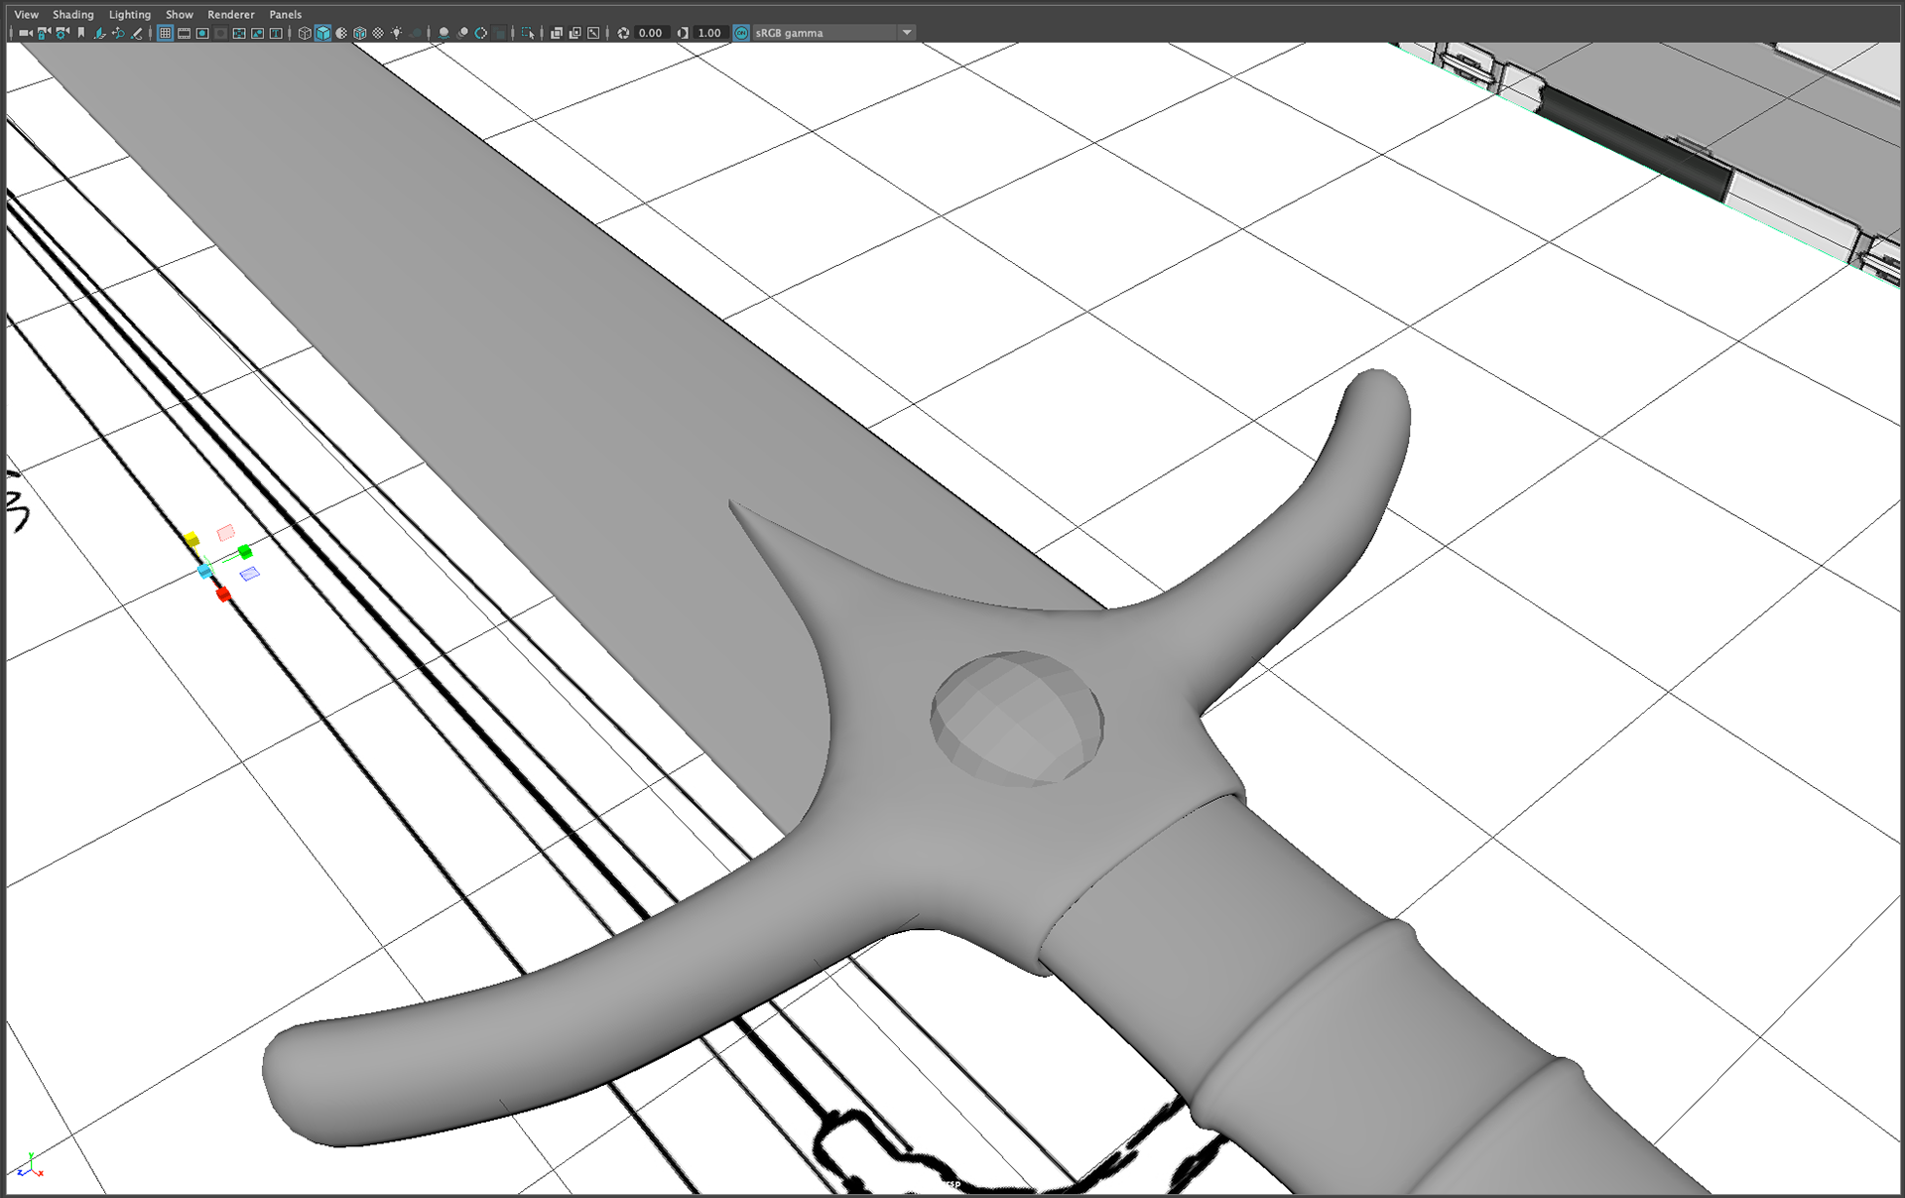Open the Shading menu

72,14
